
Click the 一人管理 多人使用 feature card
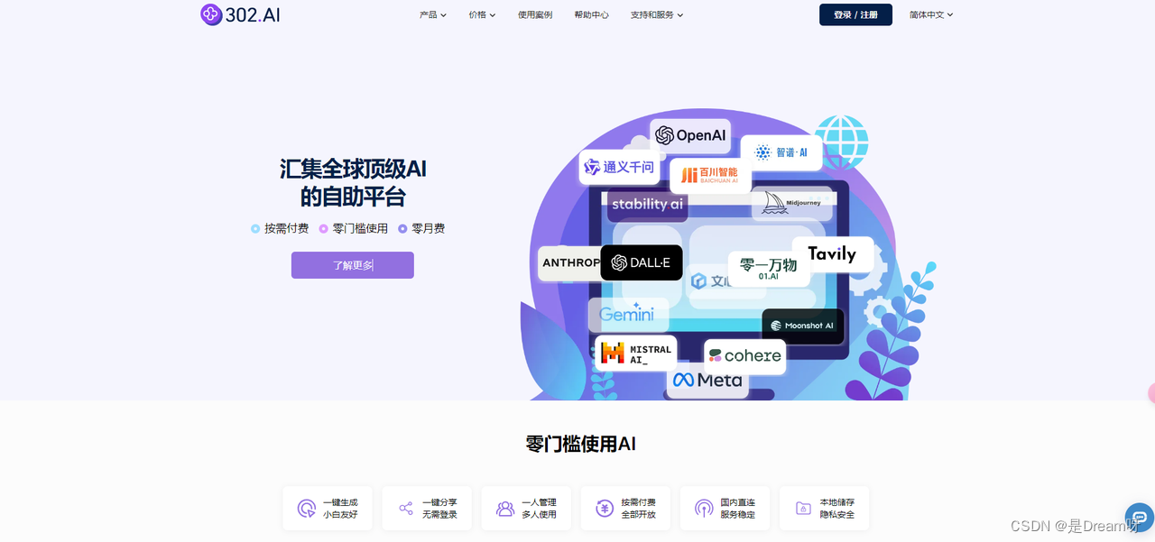point(526,509)
